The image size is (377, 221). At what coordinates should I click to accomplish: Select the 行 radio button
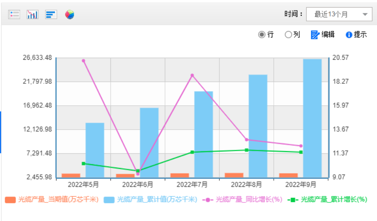(262, 35)
